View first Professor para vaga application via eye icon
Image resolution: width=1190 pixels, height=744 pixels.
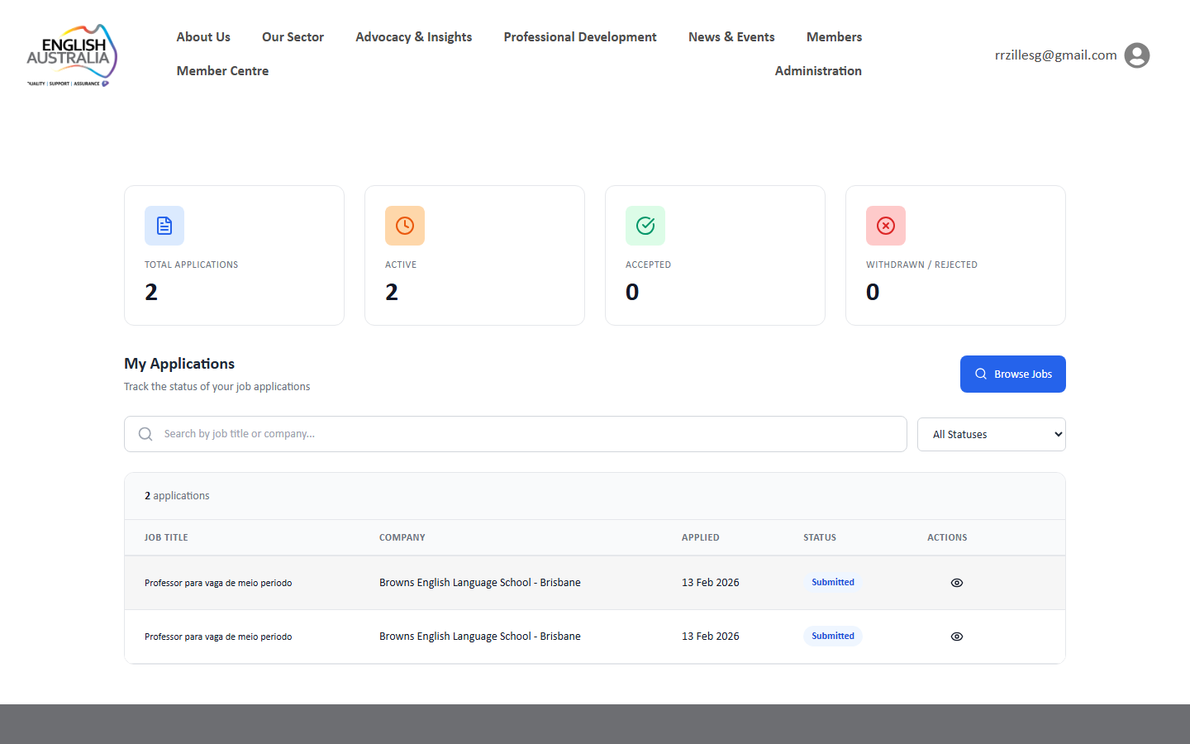(x=957, y=583)
